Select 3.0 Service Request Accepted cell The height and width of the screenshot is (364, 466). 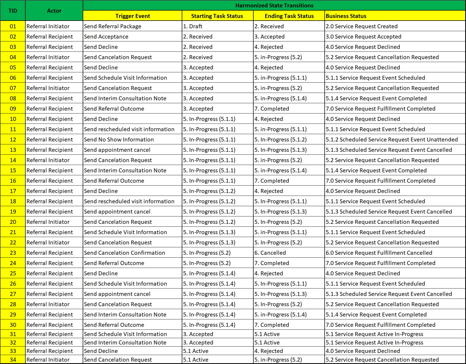click(363, 37)
